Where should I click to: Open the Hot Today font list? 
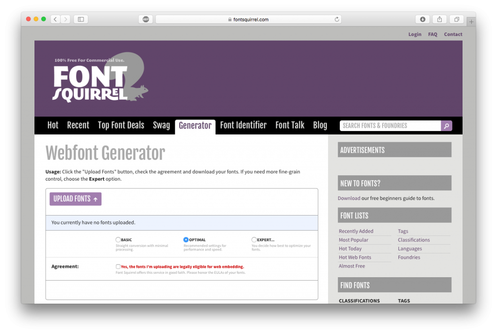[350, 249]
